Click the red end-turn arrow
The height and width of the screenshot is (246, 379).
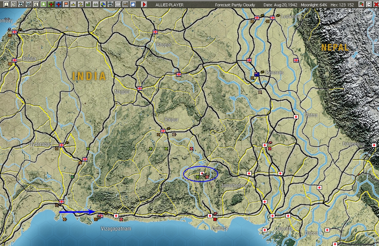(144, 4)
